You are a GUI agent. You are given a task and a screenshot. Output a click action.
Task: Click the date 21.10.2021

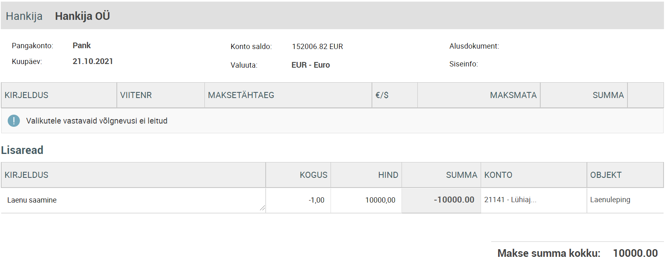pyautogui.click(x=93, y=61)
